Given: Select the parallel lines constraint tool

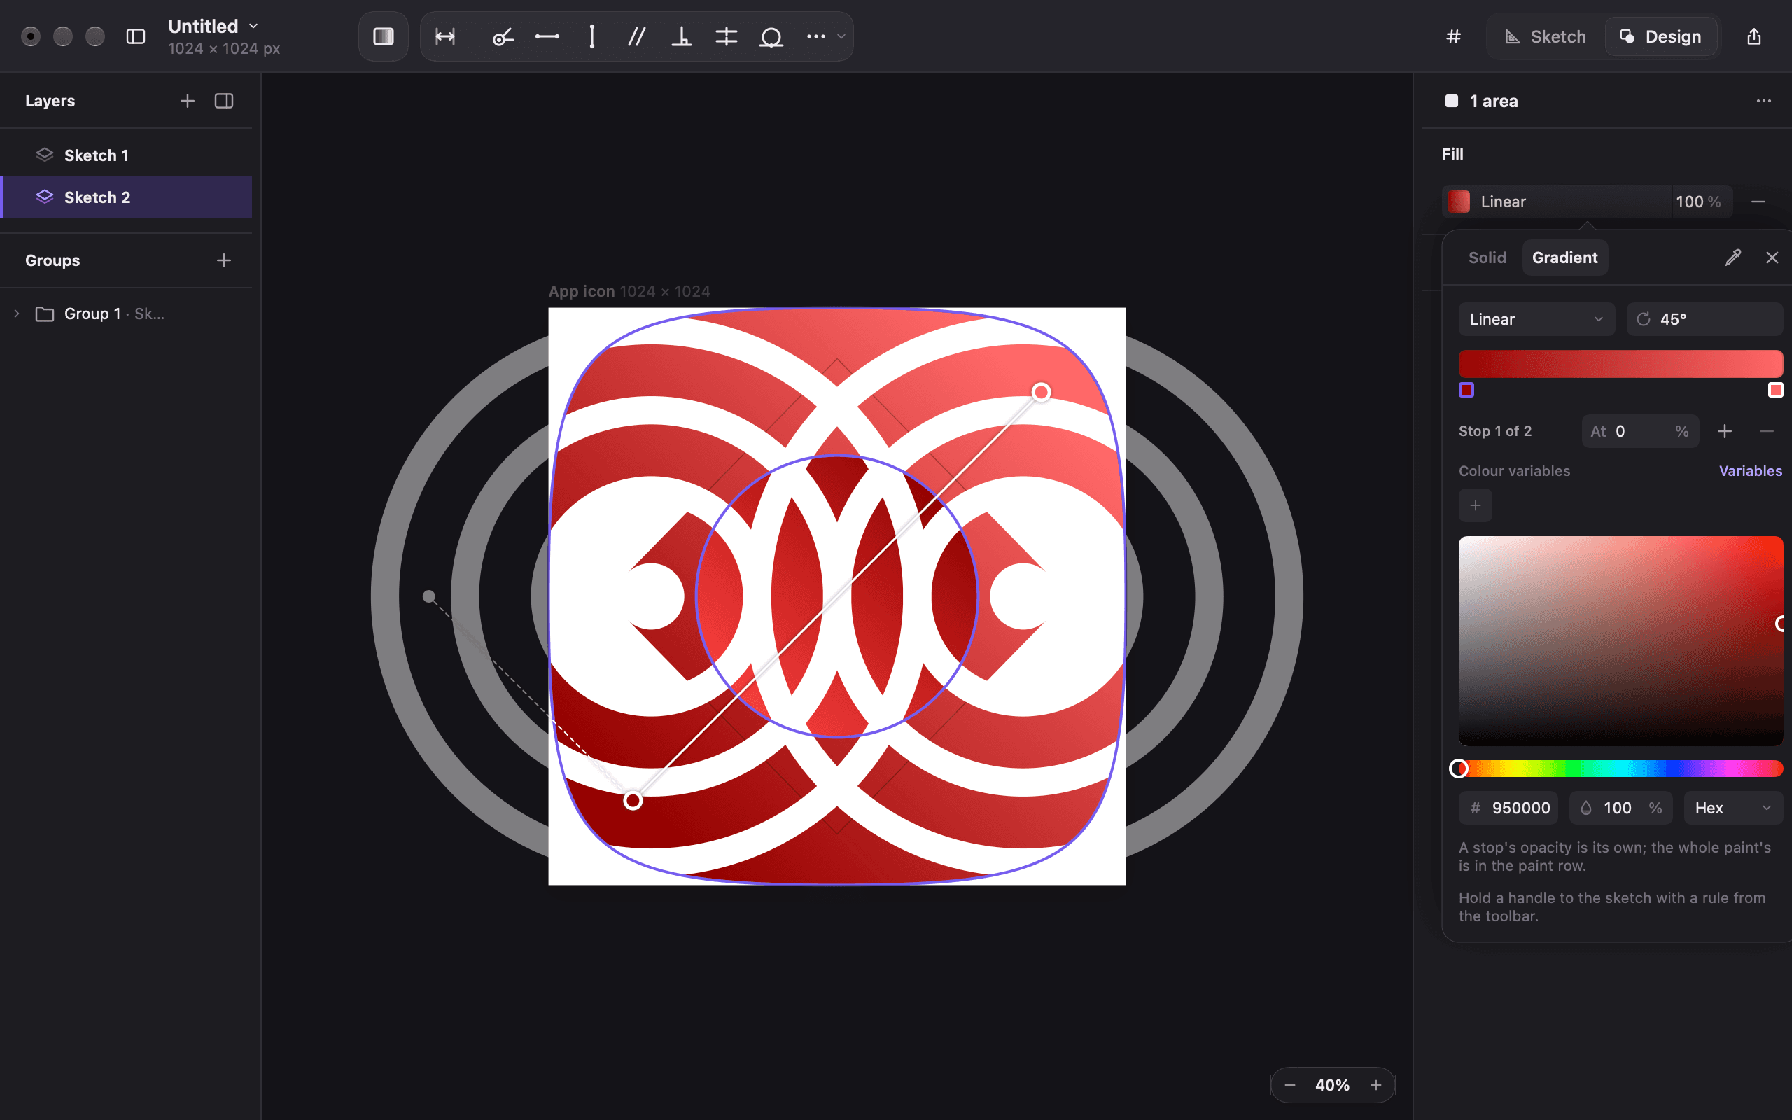Looking at the screenshot, I should (x=637, y=36).
